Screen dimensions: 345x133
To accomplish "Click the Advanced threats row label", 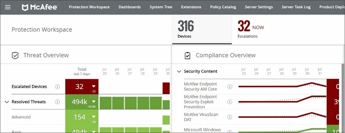I will coord(21,117).
